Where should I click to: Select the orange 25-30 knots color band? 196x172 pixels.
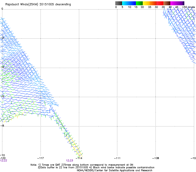pyautogui.click(x=153, y=3)
